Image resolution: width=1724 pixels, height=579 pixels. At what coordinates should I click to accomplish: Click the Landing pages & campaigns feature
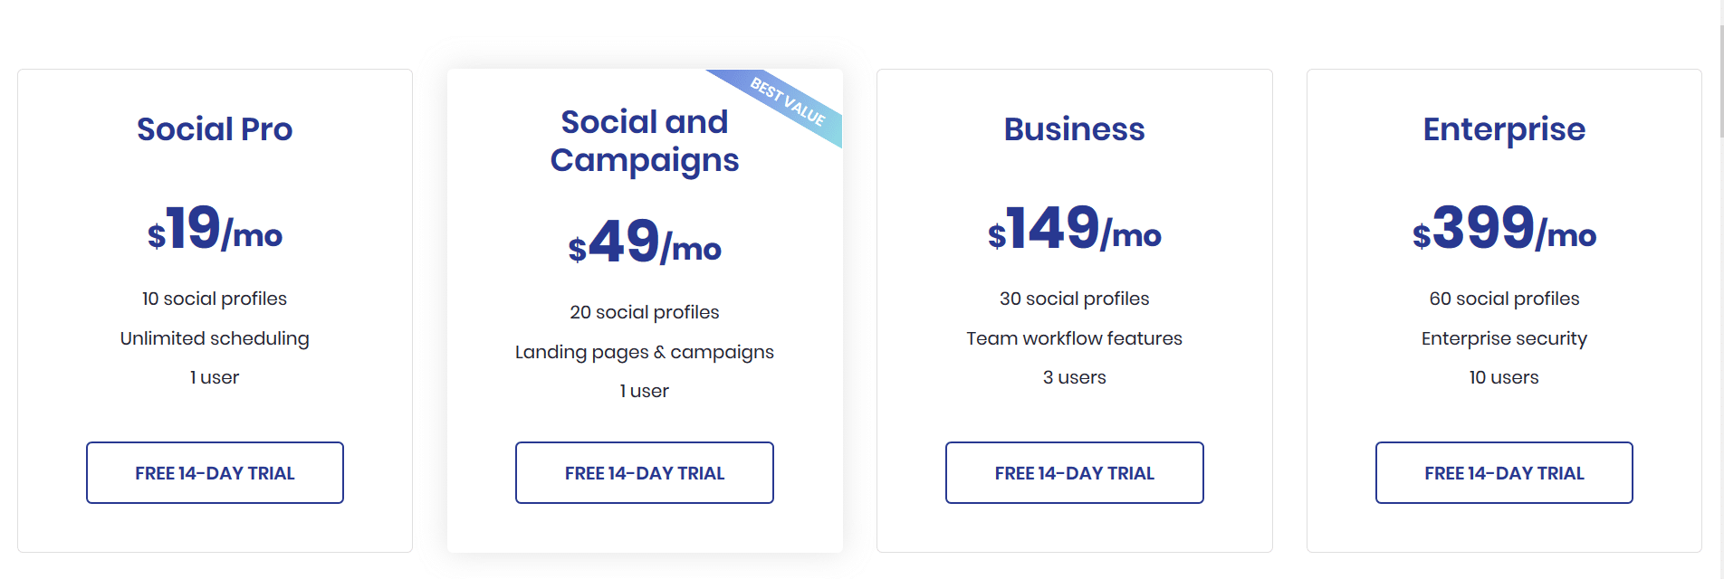click(x=645, y=352)
